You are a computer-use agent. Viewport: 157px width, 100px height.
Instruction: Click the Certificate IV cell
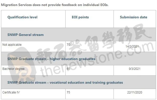point(11,92)
